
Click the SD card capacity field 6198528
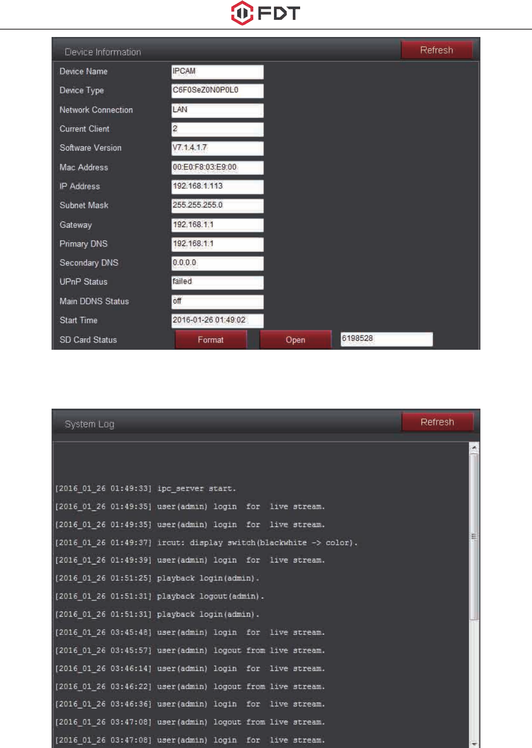pos(387,339)
